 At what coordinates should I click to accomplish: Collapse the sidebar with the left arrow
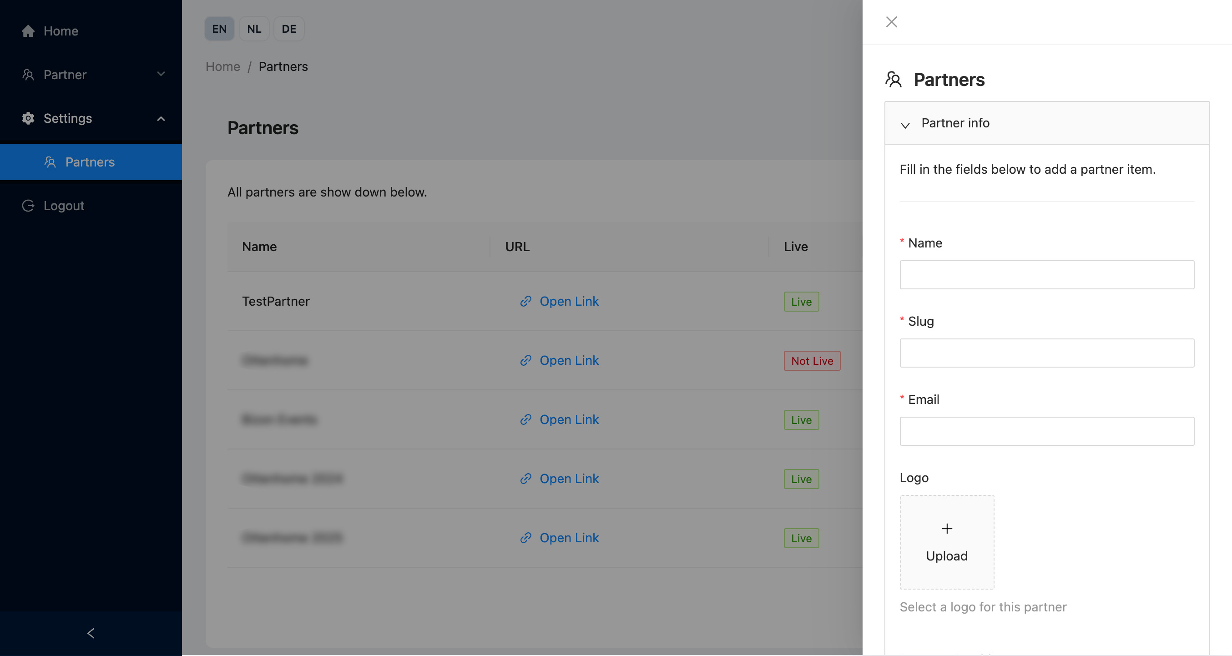point(91,633)
